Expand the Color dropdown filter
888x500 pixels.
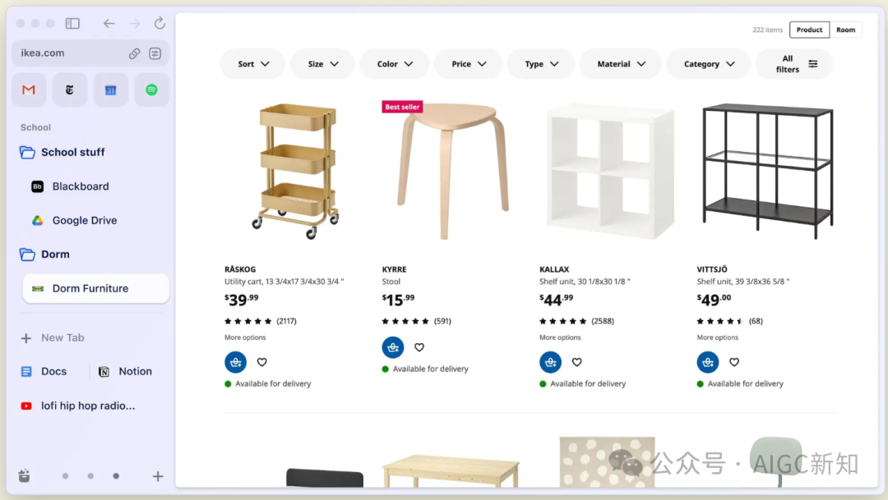click(395, 64)
